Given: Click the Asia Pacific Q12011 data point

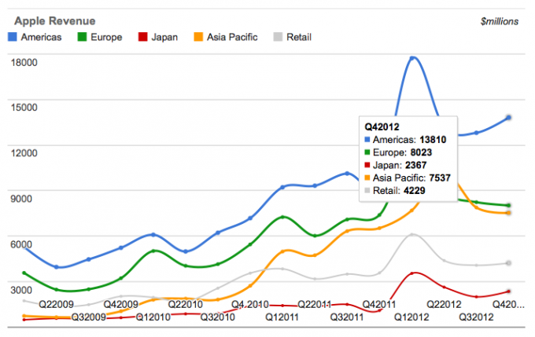Looking at the screenshot, I should 282,251.
